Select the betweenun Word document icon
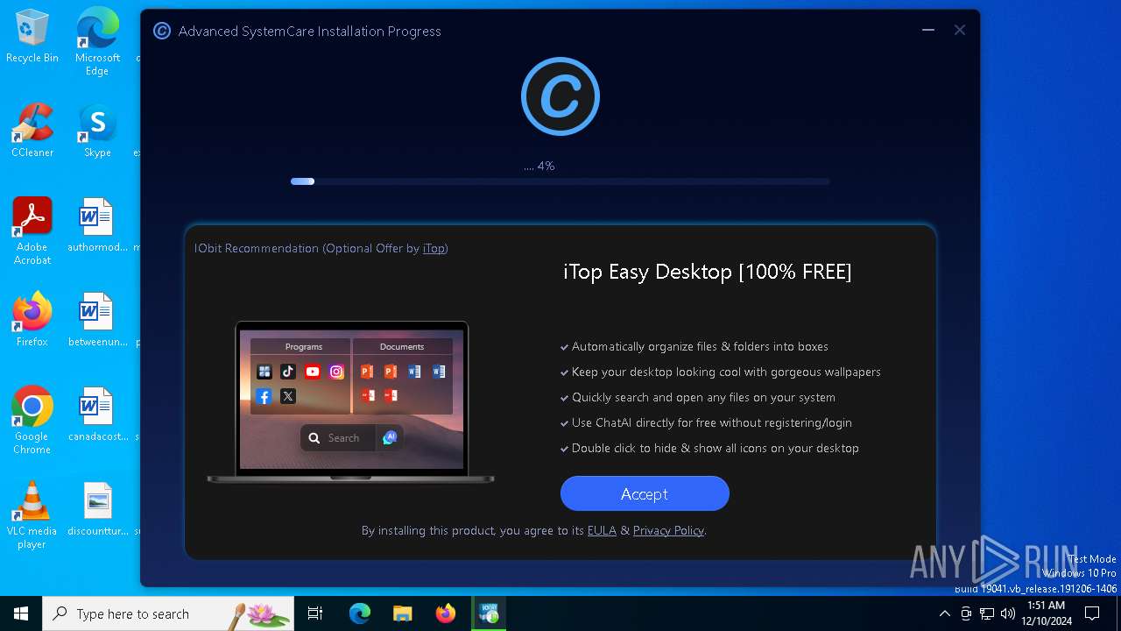The image size is (1121, 631). (97, 320)
